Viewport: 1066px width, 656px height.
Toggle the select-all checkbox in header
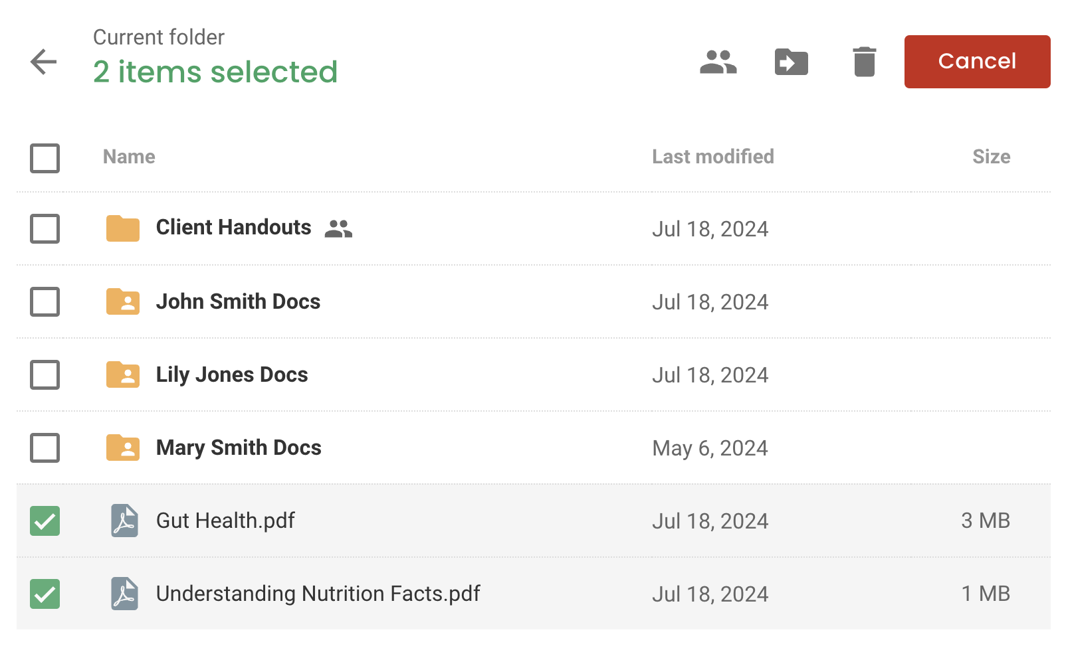[x=45, y=158]
